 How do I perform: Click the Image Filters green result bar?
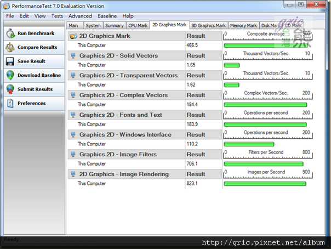264,164
